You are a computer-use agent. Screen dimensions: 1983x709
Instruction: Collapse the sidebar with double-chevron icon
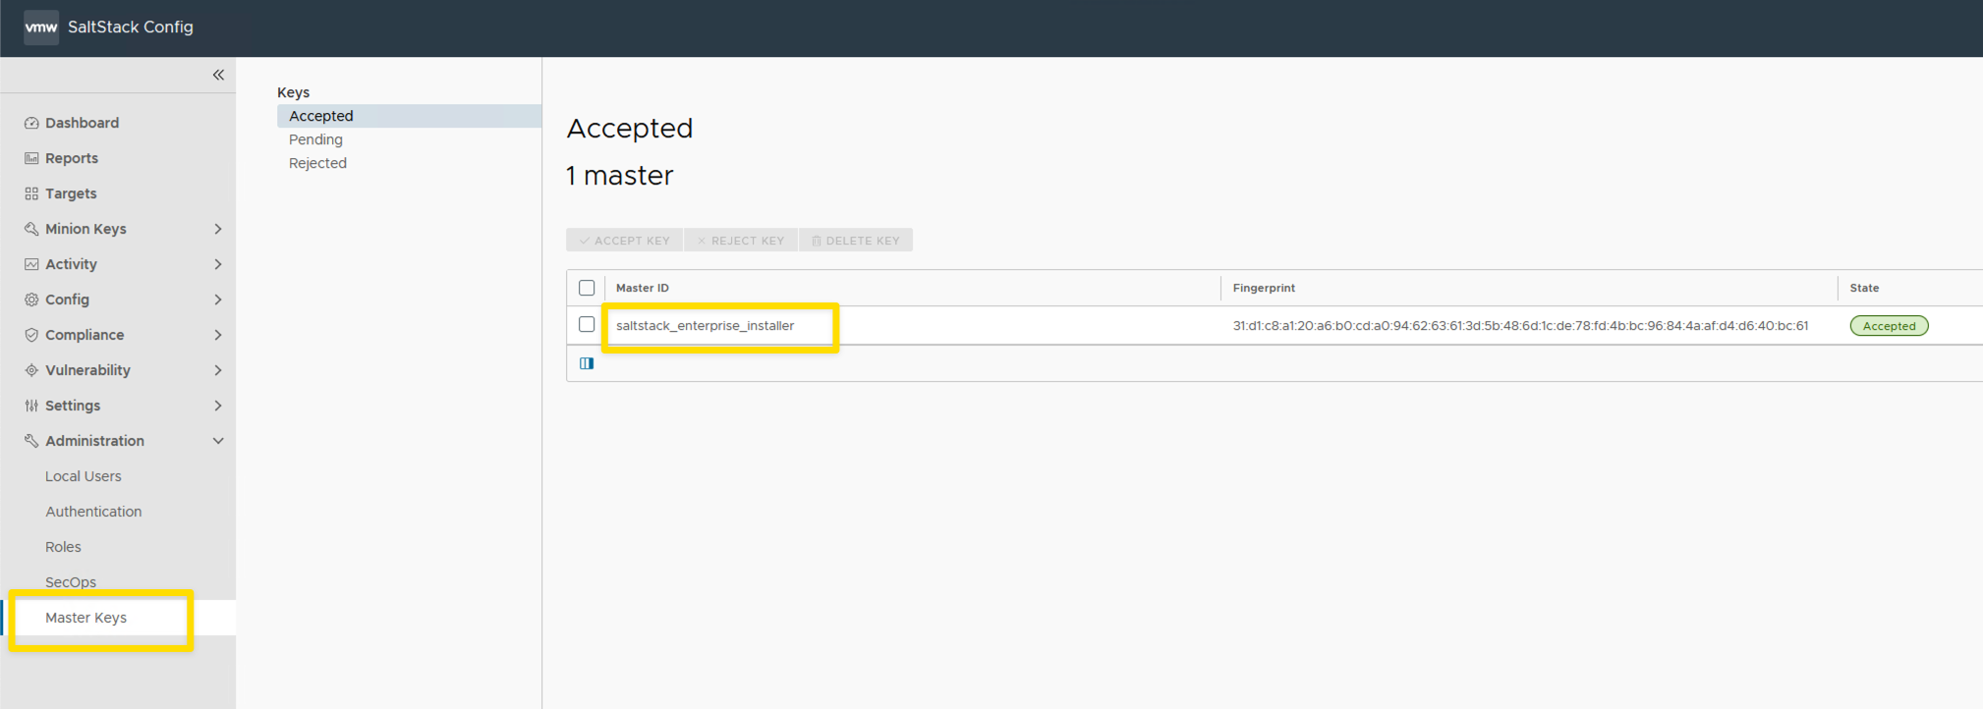[x=218, y=75]
